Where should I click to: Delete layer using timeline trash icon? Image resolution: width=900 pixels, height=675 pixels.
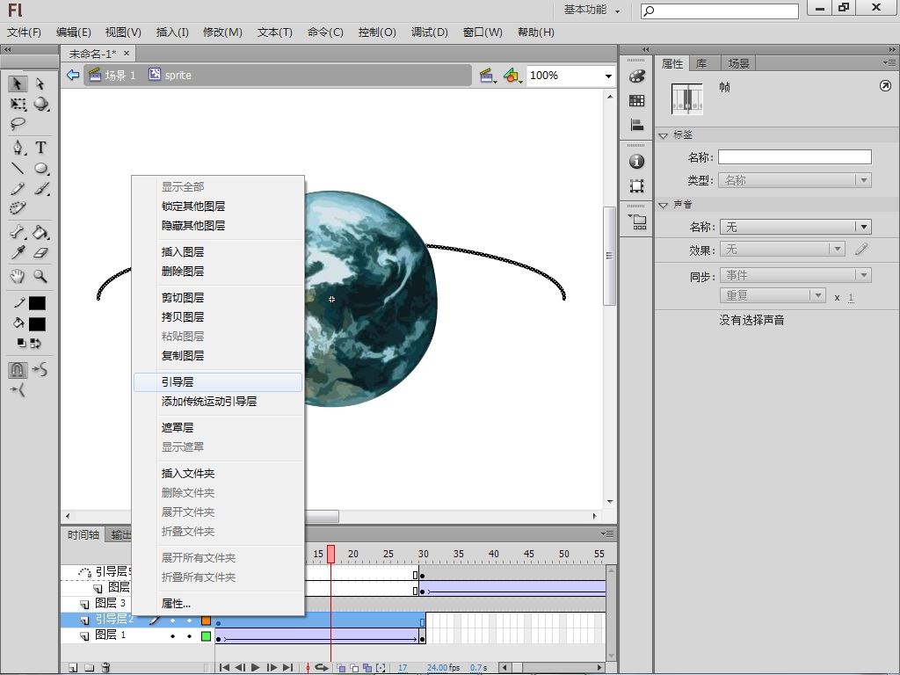105,668
